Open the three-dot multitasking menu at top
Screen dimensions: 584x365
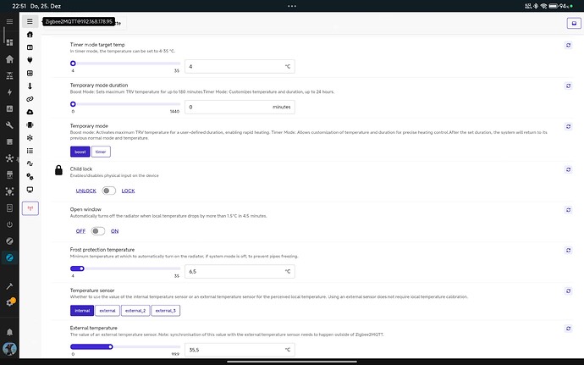click(292, 6)
